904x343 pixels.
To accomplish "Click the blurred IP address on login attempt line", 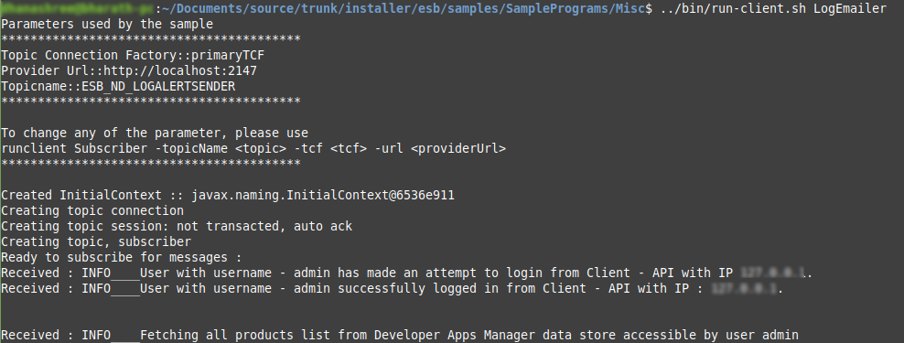I will click(773, 273).
